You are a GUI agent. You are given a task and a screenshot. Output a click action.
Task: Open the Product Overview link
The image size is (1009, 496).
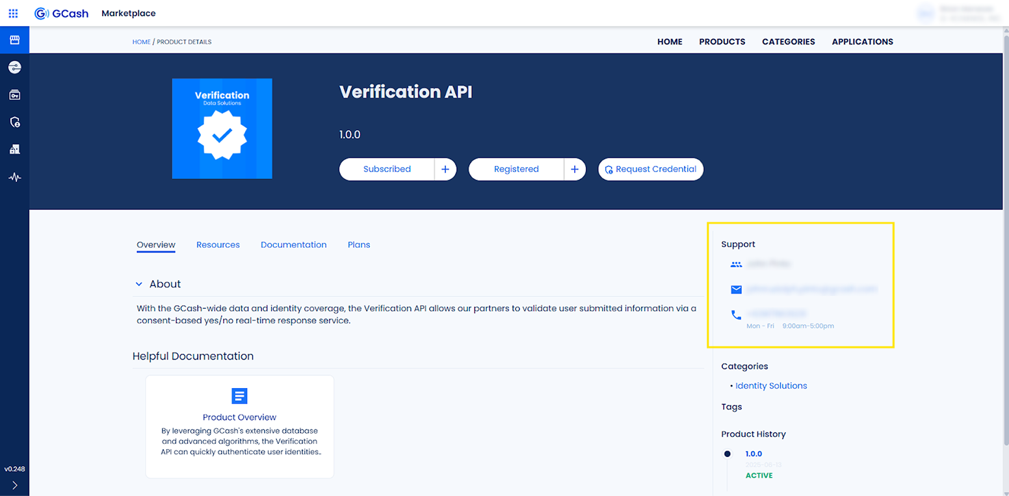coord(239,417)
